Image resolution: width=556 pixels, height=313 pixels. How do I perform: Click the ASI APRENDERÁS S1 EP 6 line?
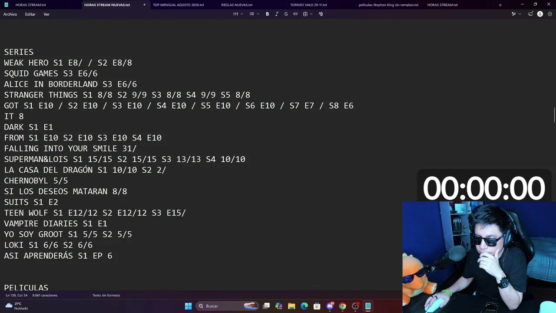click(58, 256)
